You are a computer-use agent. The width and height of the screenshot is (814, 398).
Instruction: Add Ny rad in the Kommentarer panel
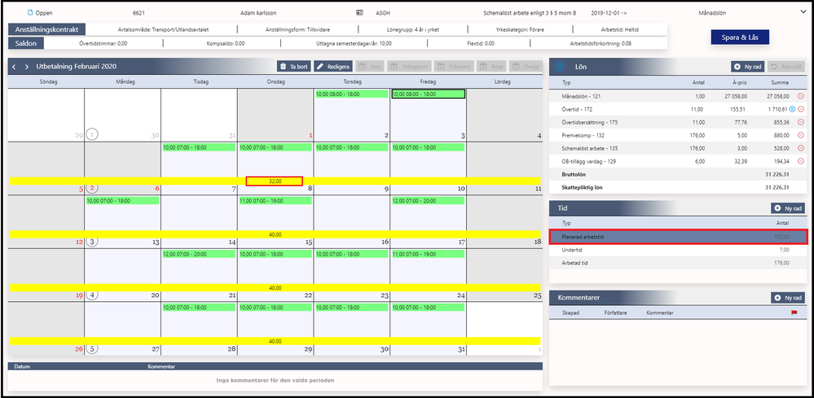pyautogui.click(x=788, y=298)
